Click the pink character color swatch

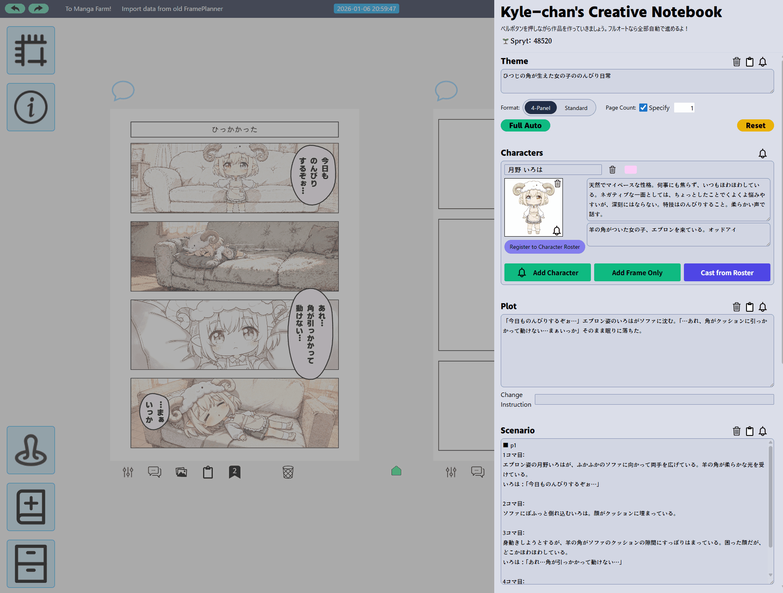click(630, 169)
